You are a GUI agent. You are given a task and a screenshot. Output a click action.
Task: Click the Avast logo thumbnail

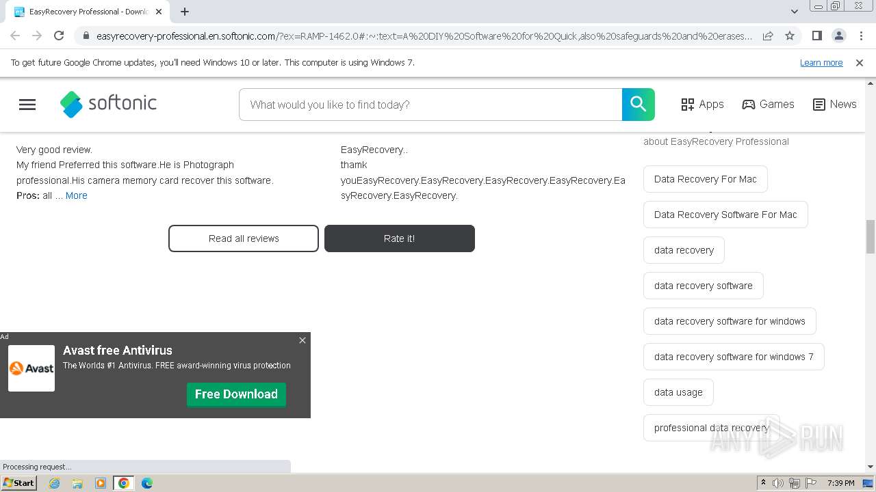[x=31, y=368]
